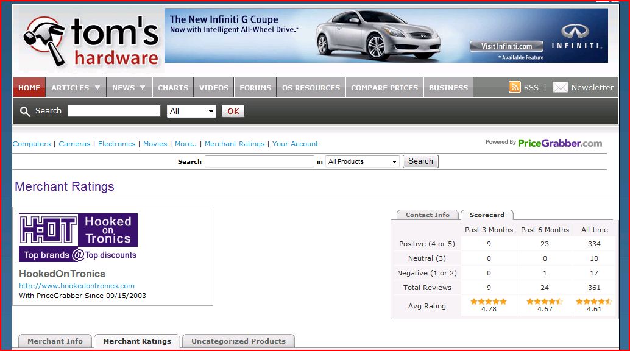Click the Positive (4 or 5) row label
The image size is (630, 351).
(426, 244)
